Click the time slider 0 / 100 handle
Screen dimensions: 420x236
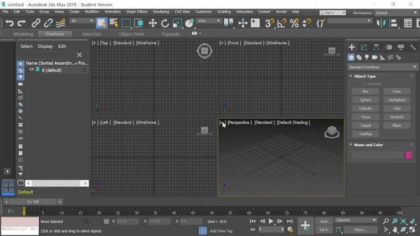pyautogui.click(x=33, y=202)
